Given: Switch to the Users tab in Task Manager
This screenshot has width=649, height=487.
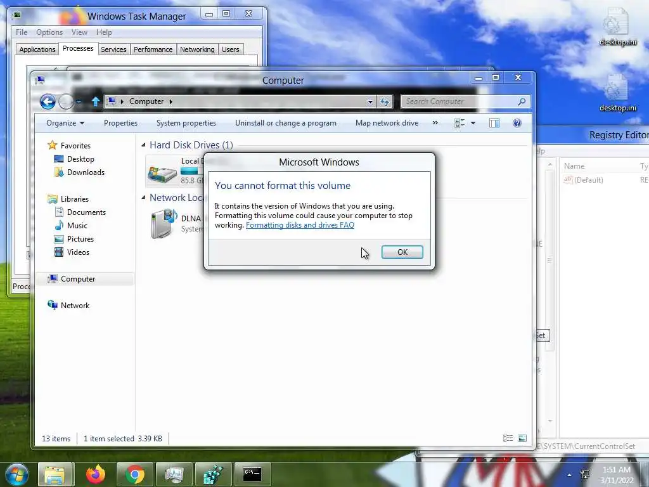Looking at the screenshot, I should pyautogui.click(x=231, y=49).
